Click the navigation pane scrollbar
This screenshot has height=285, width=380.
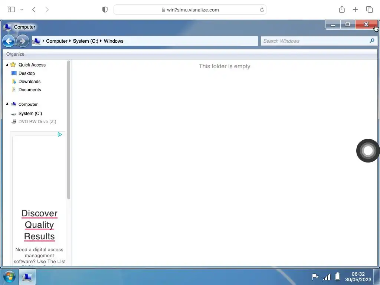[x=69, y=130]
